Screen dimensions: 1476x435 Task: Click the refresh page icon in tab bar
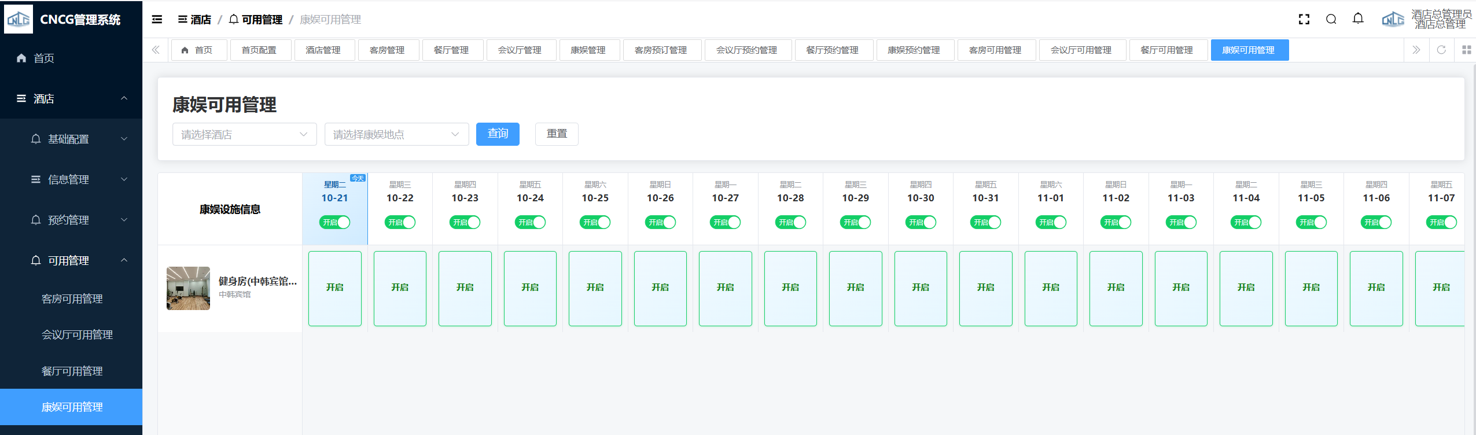tap(1441, 50)
